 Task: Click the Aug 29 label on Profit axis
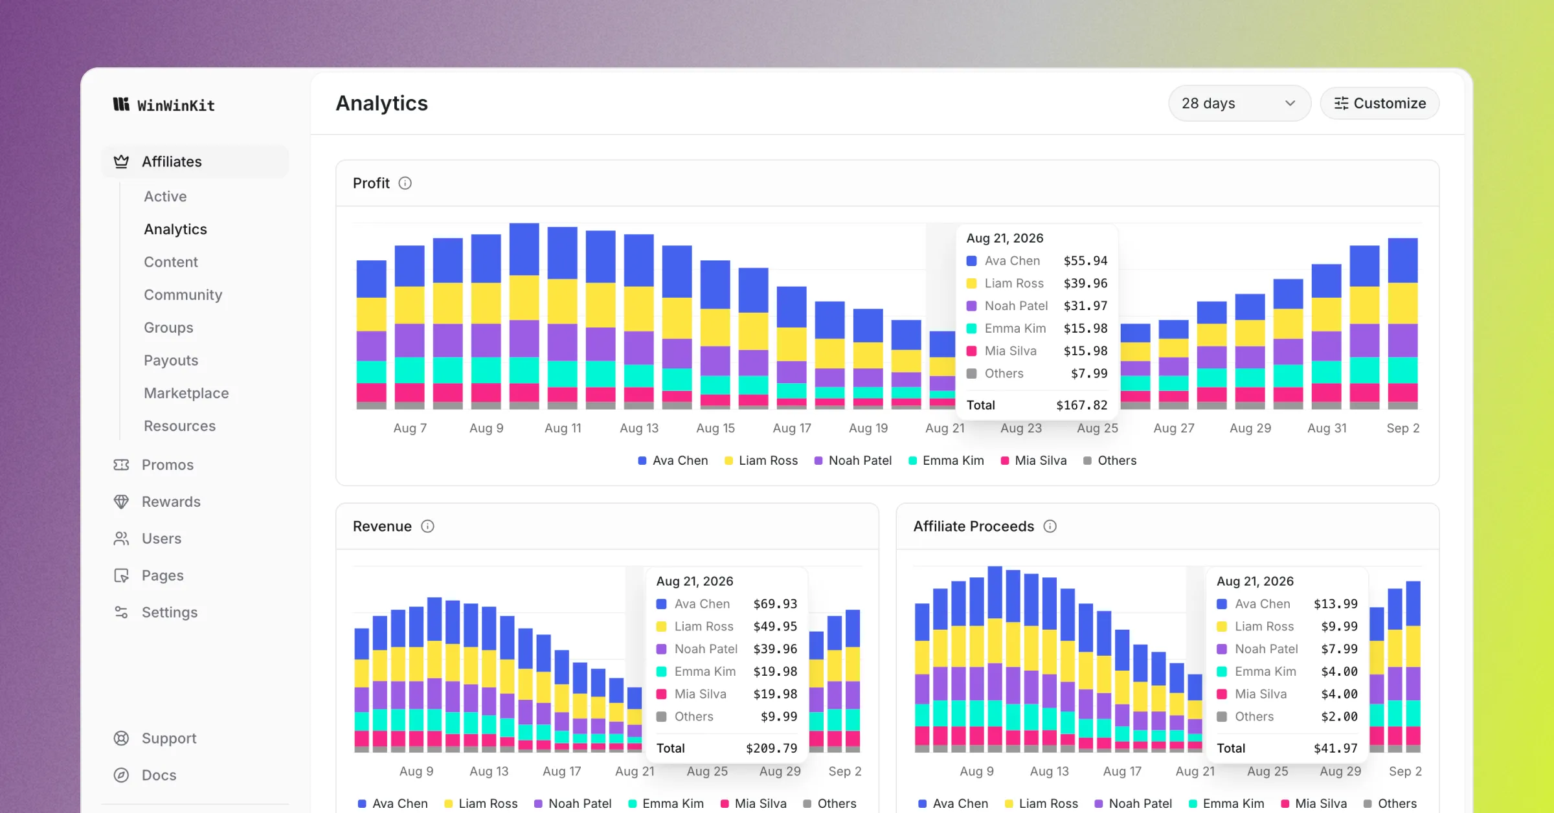point(1250,428)
